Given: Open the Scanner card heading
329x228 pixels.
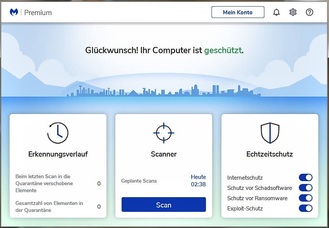Looking at the screenshot, I should tap(164, 154).
